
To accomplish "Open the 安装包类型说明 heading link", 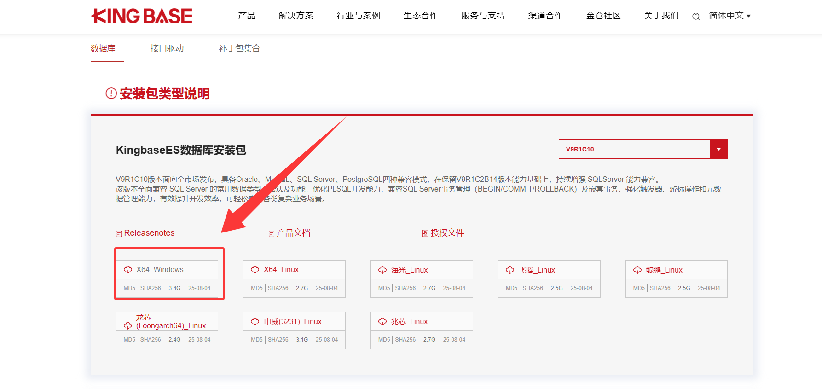I will tap(165, 94).
